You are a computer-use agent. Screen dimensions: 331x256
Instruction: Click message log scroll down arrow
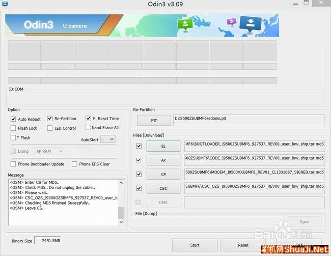click(121, 222)
